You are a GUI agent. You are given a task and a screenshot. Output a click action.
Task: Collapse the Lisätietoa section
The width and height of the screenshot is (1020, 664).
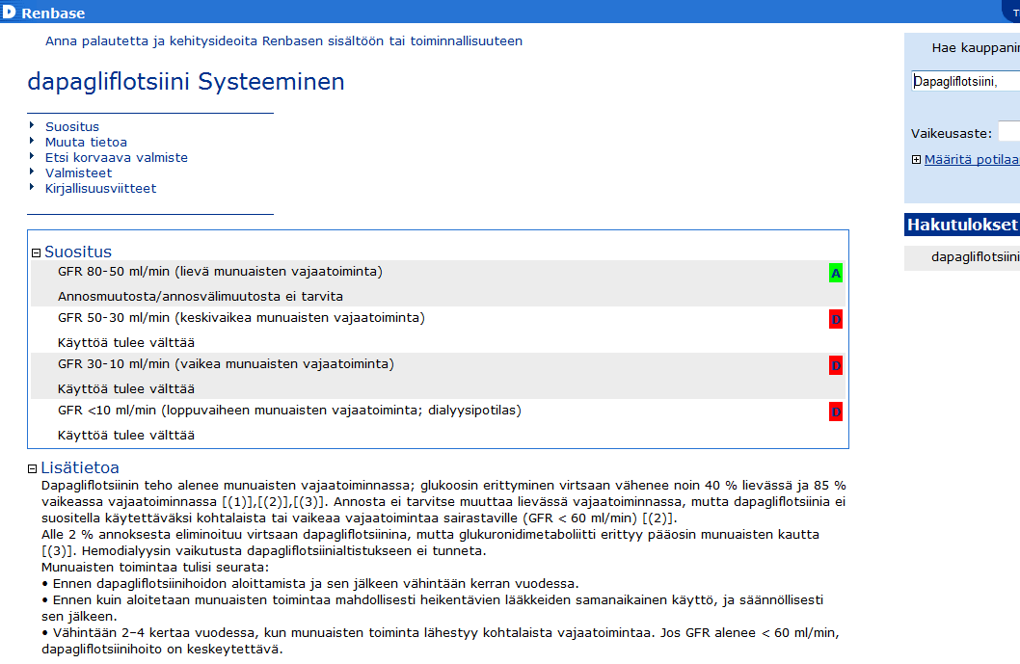pyautogui.click(x=33, y=469)
